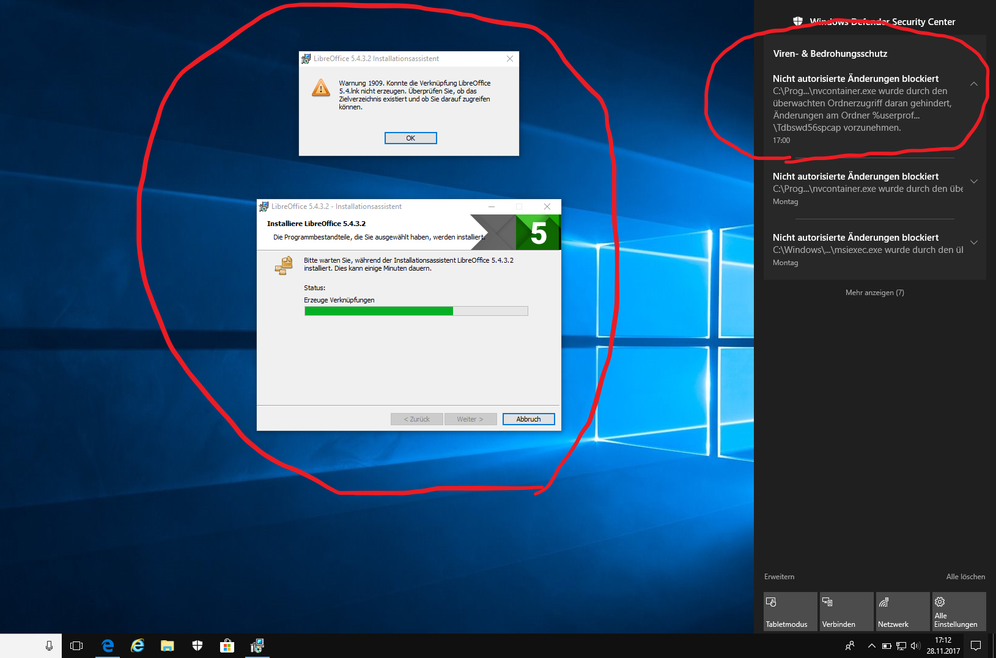The height and width of the screenshot is (658, 996).
Task: Click the installer package icon beside status text
Action: tap(284, 266)
